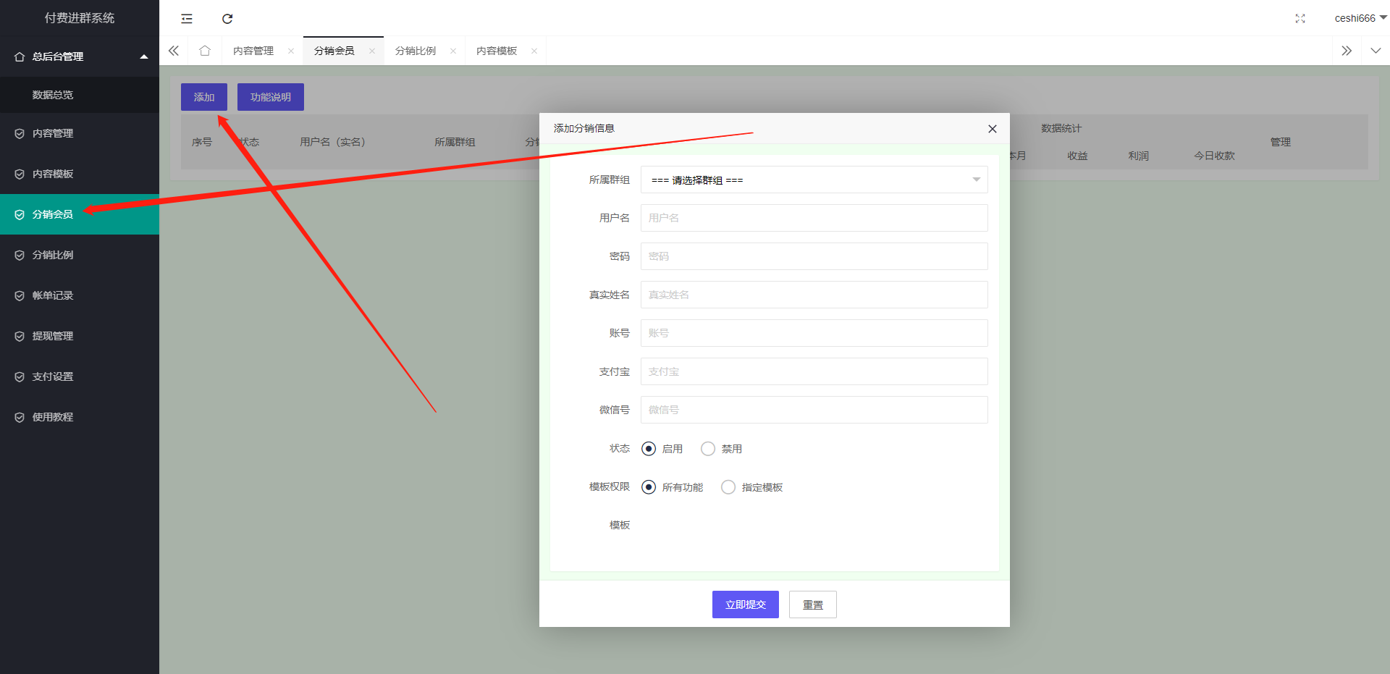
Task: Enter fullscreen via the expand icon
Action: (1300, 19)
